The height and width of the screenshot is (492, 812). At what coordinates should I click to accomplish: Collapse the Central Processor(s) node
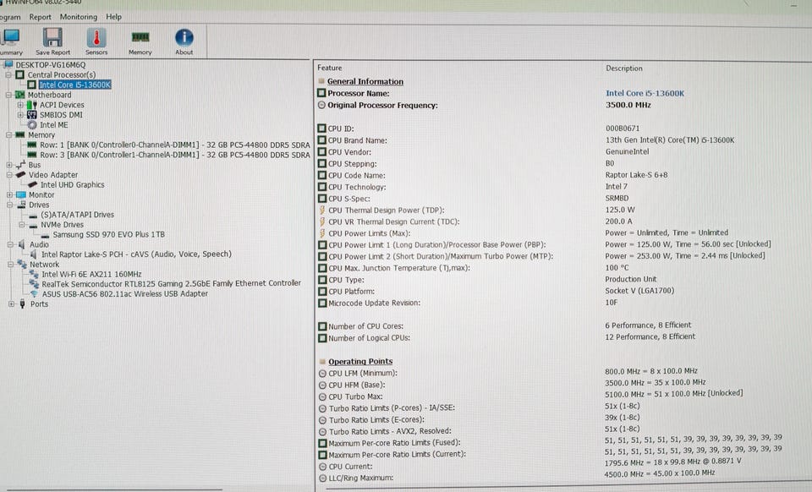click(8, 75)
